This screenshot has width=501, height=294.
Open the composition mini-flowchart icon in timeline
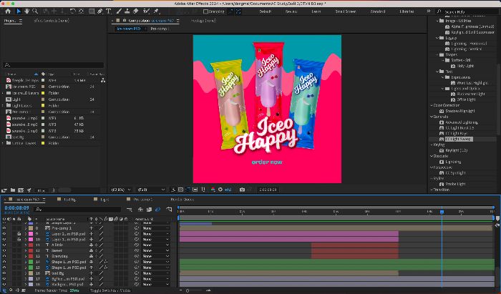[129, 210]
